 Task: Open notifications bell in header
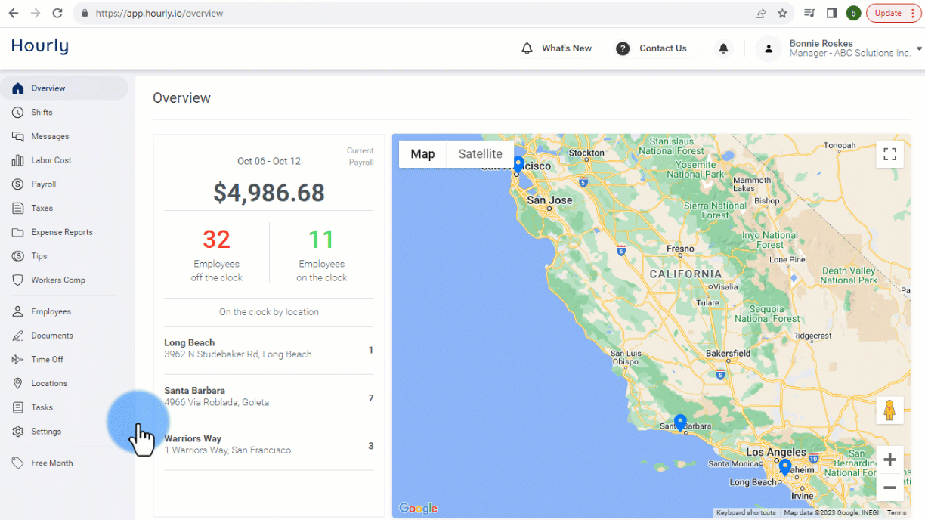pyautogui.click(x=723, y=48)
